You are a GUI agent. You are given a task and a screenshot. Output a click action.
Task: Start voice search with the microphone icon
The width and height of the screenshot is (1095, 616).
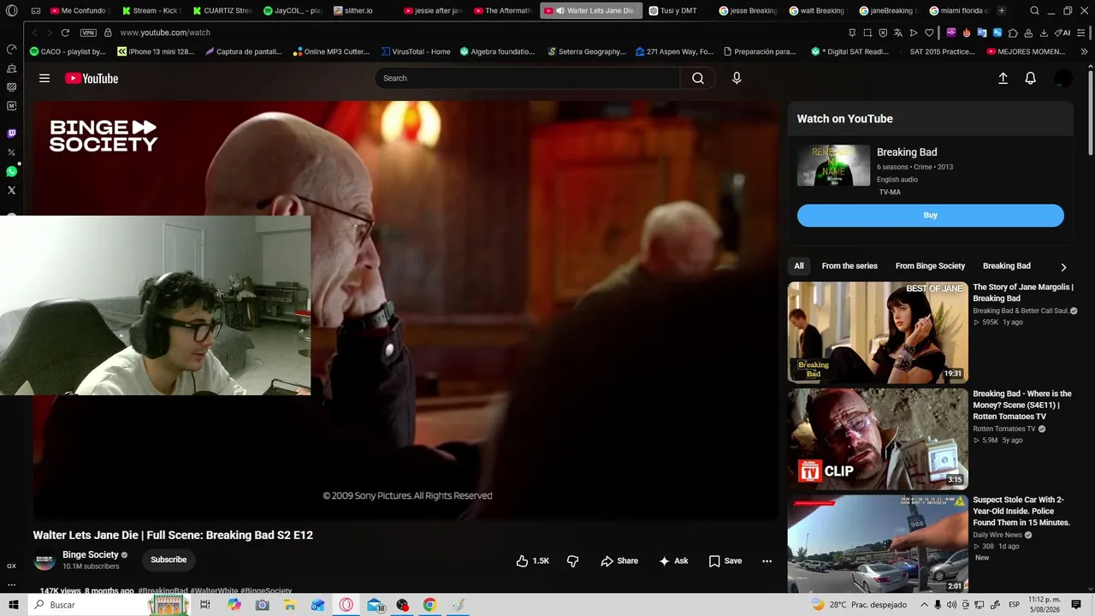pos(737,79)
